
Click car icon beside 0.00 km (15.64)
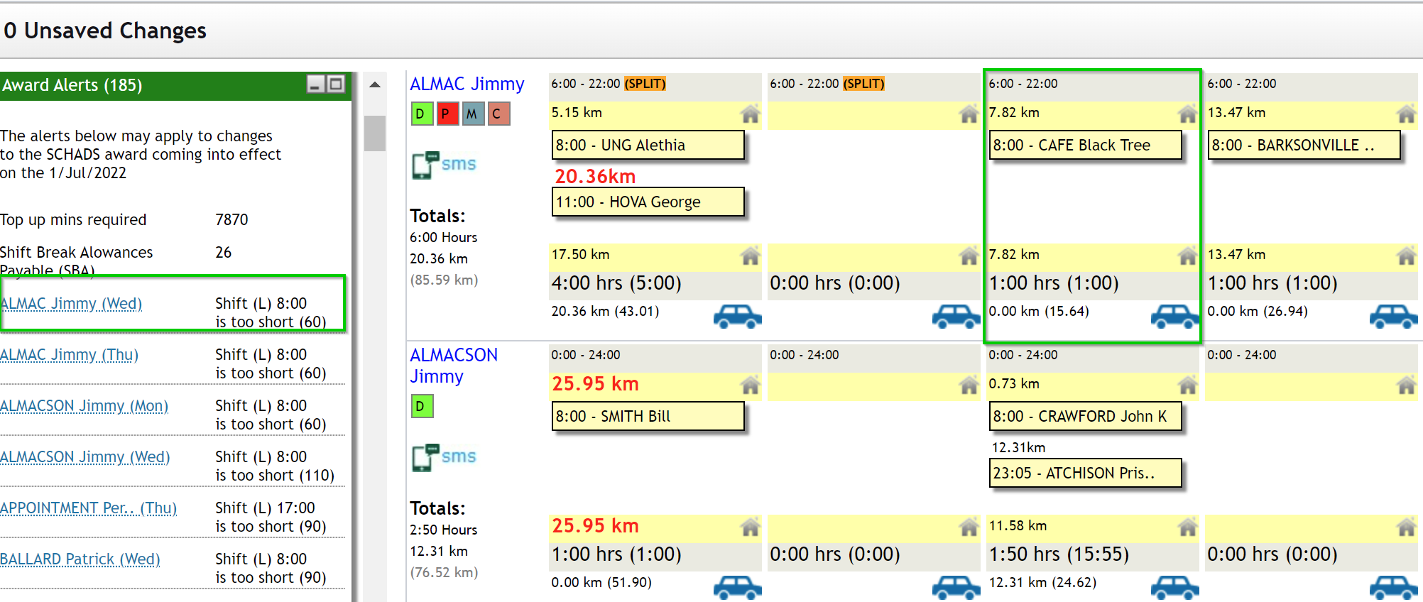click(x=1174, y=316)
